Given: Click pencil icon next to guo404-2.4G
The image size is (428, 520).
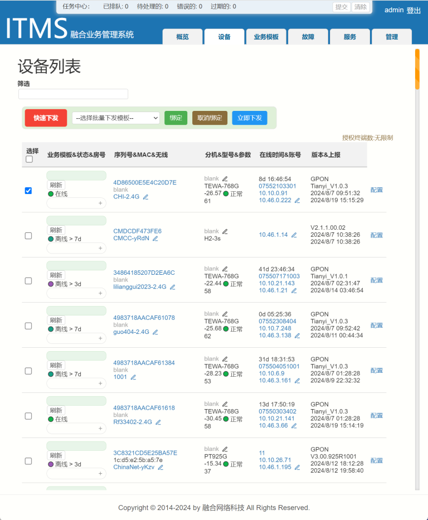Looking at the screenshot, I should tap(155, 332).
